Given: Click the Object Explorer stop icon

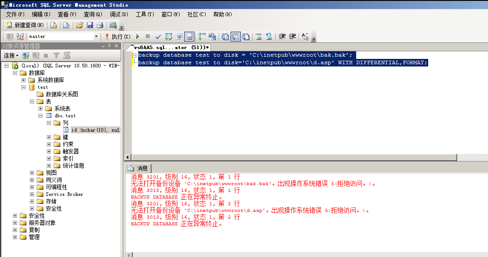Looking at the screenshot, I should point(46,56).
